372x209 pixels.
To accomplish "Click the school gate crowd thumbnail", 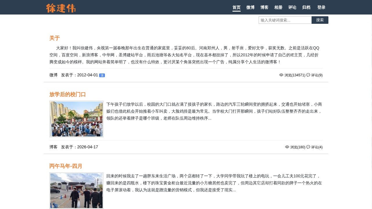I will (76, 119).
